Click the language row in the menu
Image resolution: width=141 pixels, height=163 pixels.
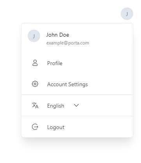pyautogui.click(x=77, y=106)
